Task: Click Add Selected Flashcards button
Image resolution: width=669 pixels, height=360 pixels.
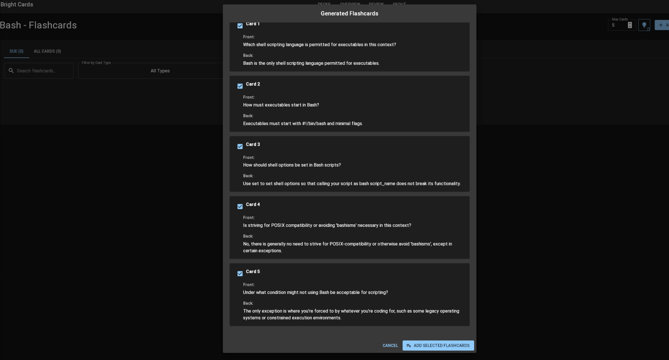Action: tap(438, 345)
